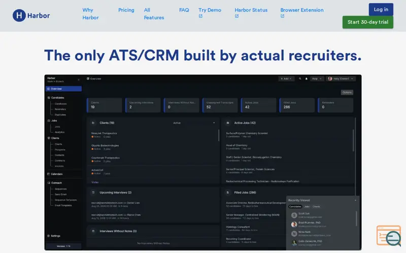Click the Jobs briefcase icon in sidebar
This screenshot has width=406, height=253.
[49, 120]
